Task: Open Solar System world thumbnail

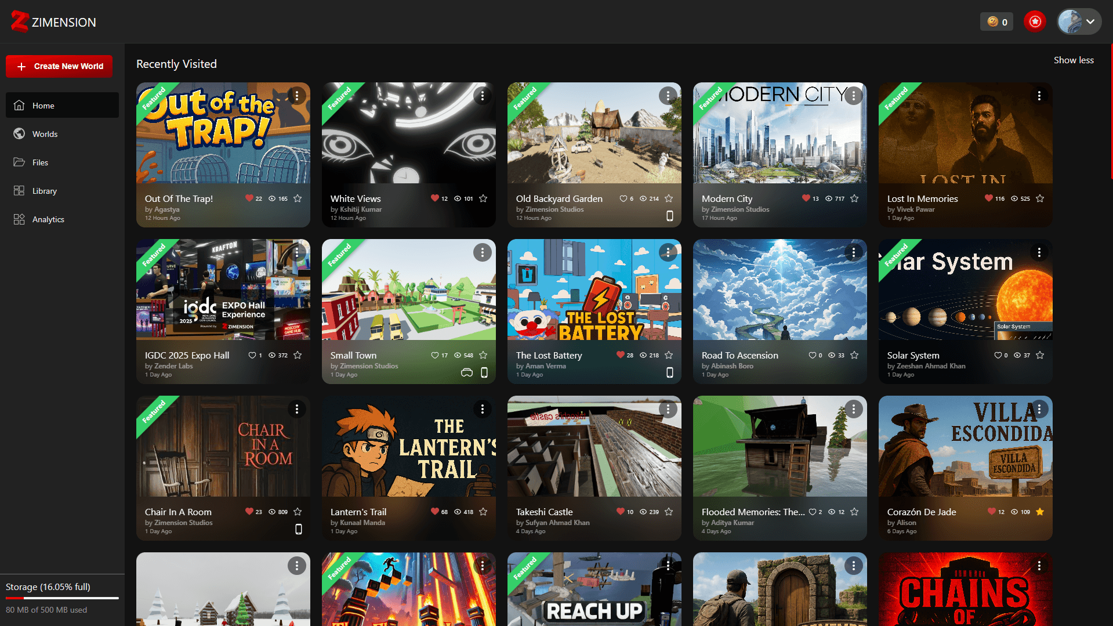Action: click(x=966, y=290)
